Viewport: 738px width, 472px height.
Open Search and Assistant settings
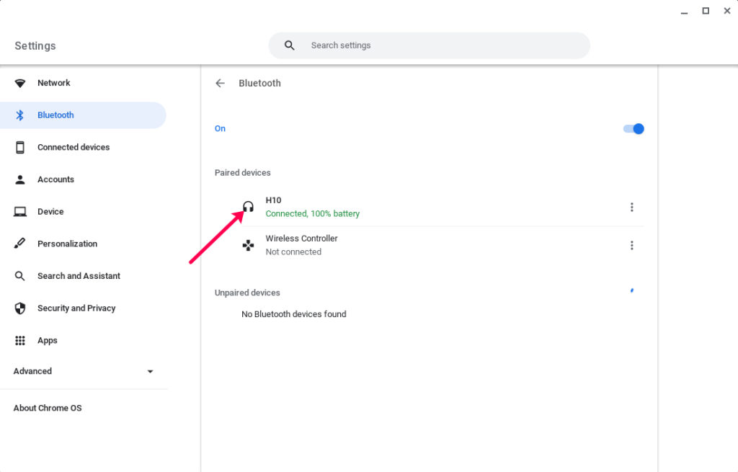[84, 276]
